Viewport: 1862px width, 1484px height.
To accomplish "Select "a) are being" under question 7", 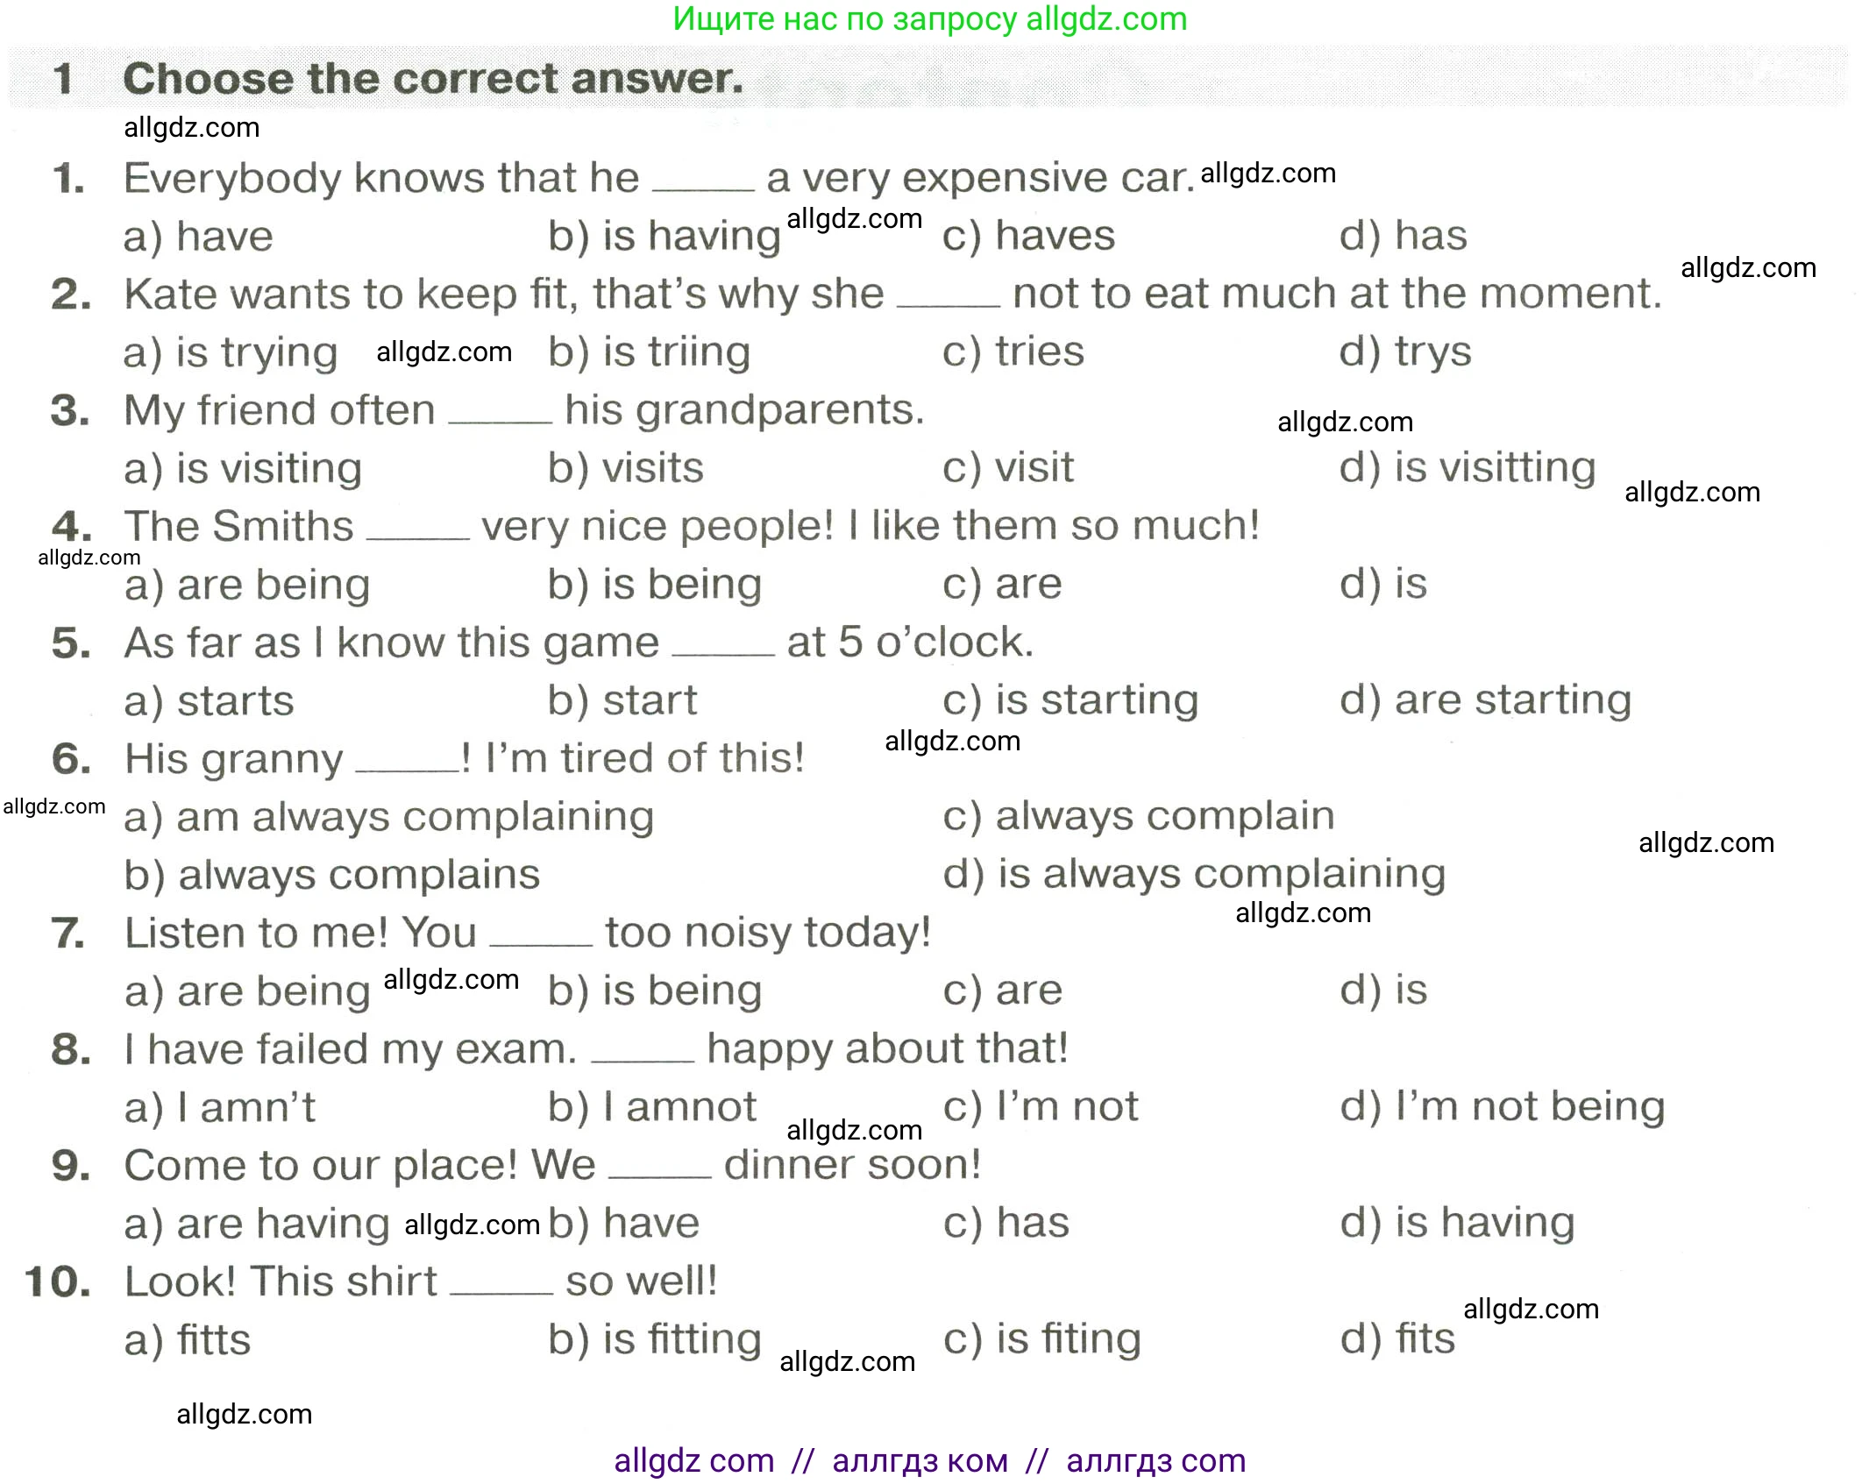I will pyautogui.click(x=247, y=991).
